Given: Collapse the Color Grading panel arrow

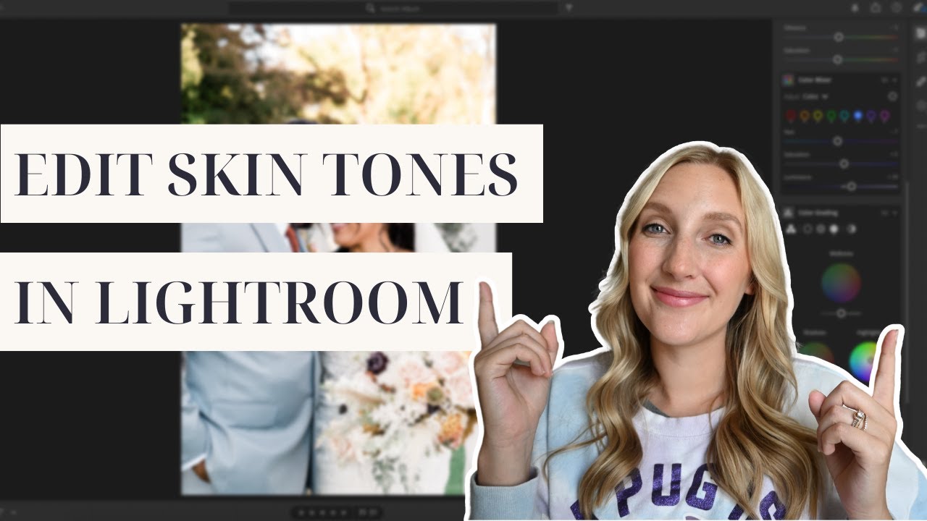Looking at the screenshot, I should click(894, 213).
